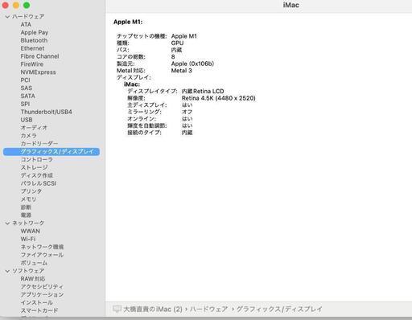The width and height of the screenshot is (412, 320).
Task: Click the iMac window title
Action: pos(291,5)
